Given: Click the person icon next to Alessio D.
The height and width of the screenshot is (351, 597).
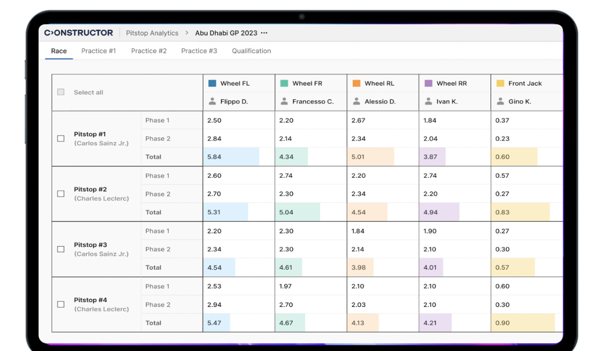Looking at the screenshot, I should 356,101.
